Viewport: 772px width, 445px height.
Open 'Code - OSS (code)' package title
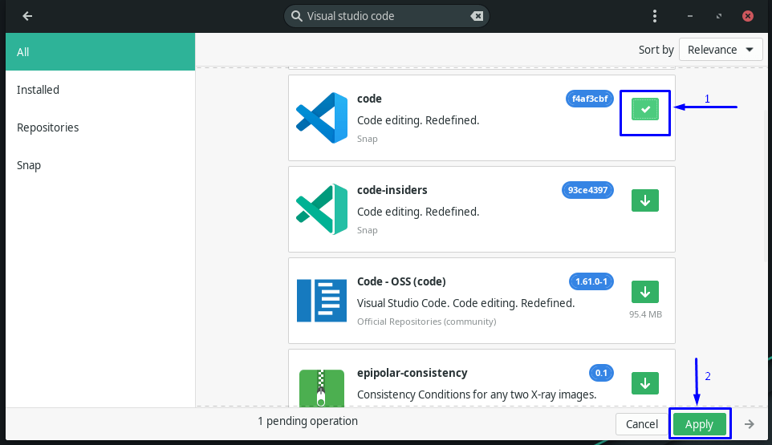(x=401, y=281)
